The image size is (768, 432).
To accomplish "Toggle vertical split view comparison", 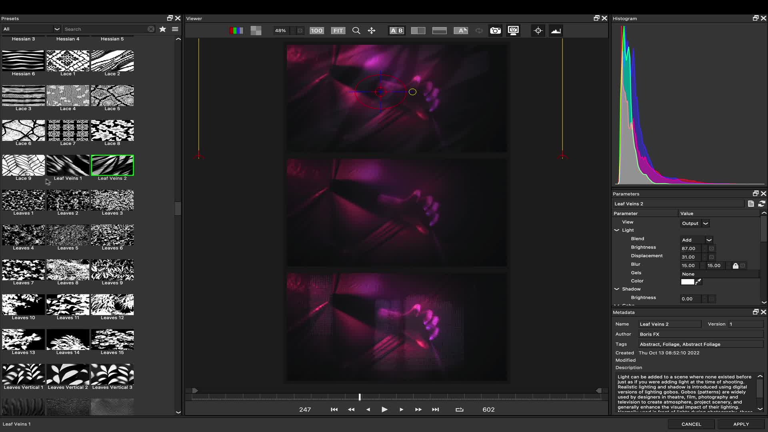I will [418, 31].
